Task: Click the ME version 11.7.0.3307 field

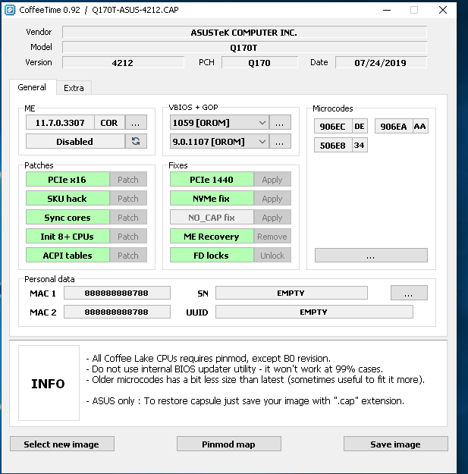Action: click(60, 122)
